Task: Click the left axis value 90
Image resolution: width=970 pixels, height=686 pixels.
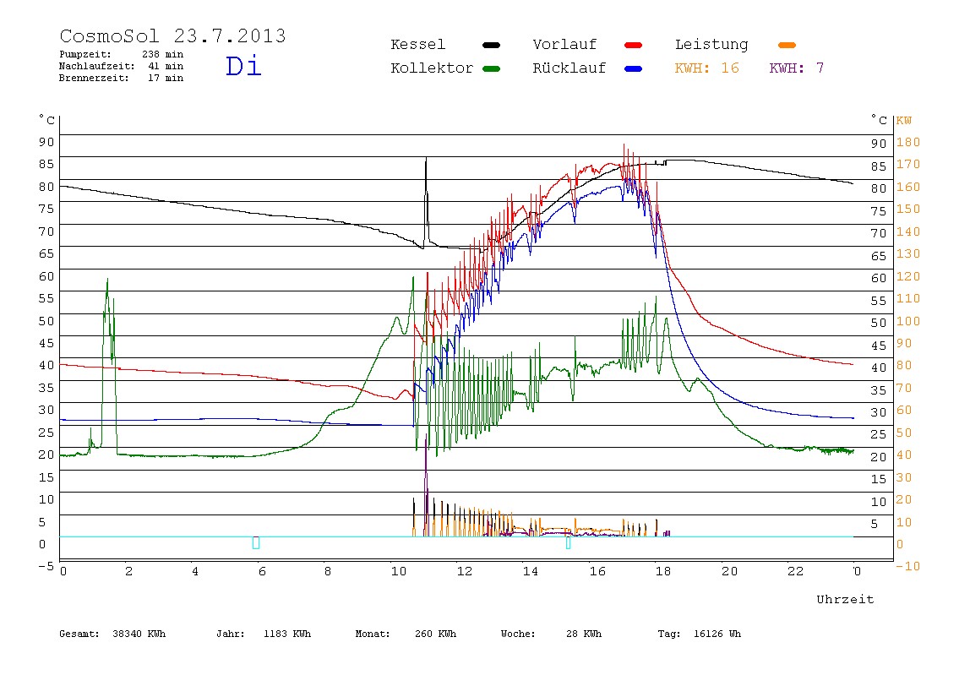Action: 46,142
